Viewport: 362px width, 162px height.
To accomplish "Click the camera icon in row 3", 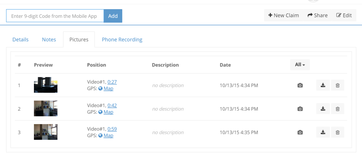I will click(x=300, y=132).
